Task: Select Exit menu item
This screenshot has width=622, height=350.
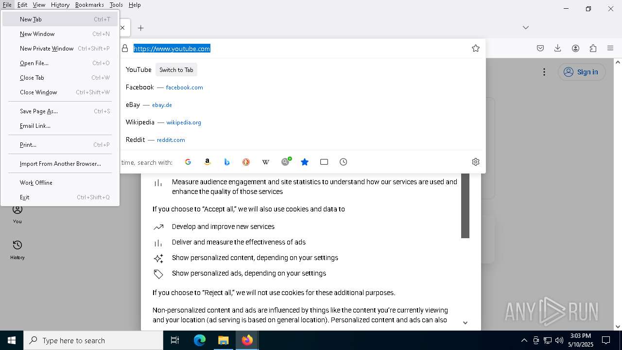Action: [x=60, y=197]
